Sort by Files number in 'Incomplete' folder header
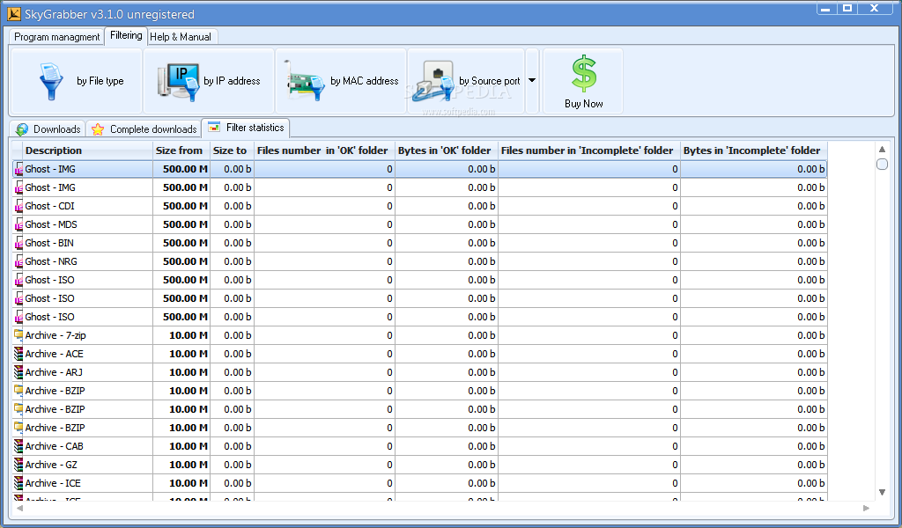902x528 pixels. 589,150
